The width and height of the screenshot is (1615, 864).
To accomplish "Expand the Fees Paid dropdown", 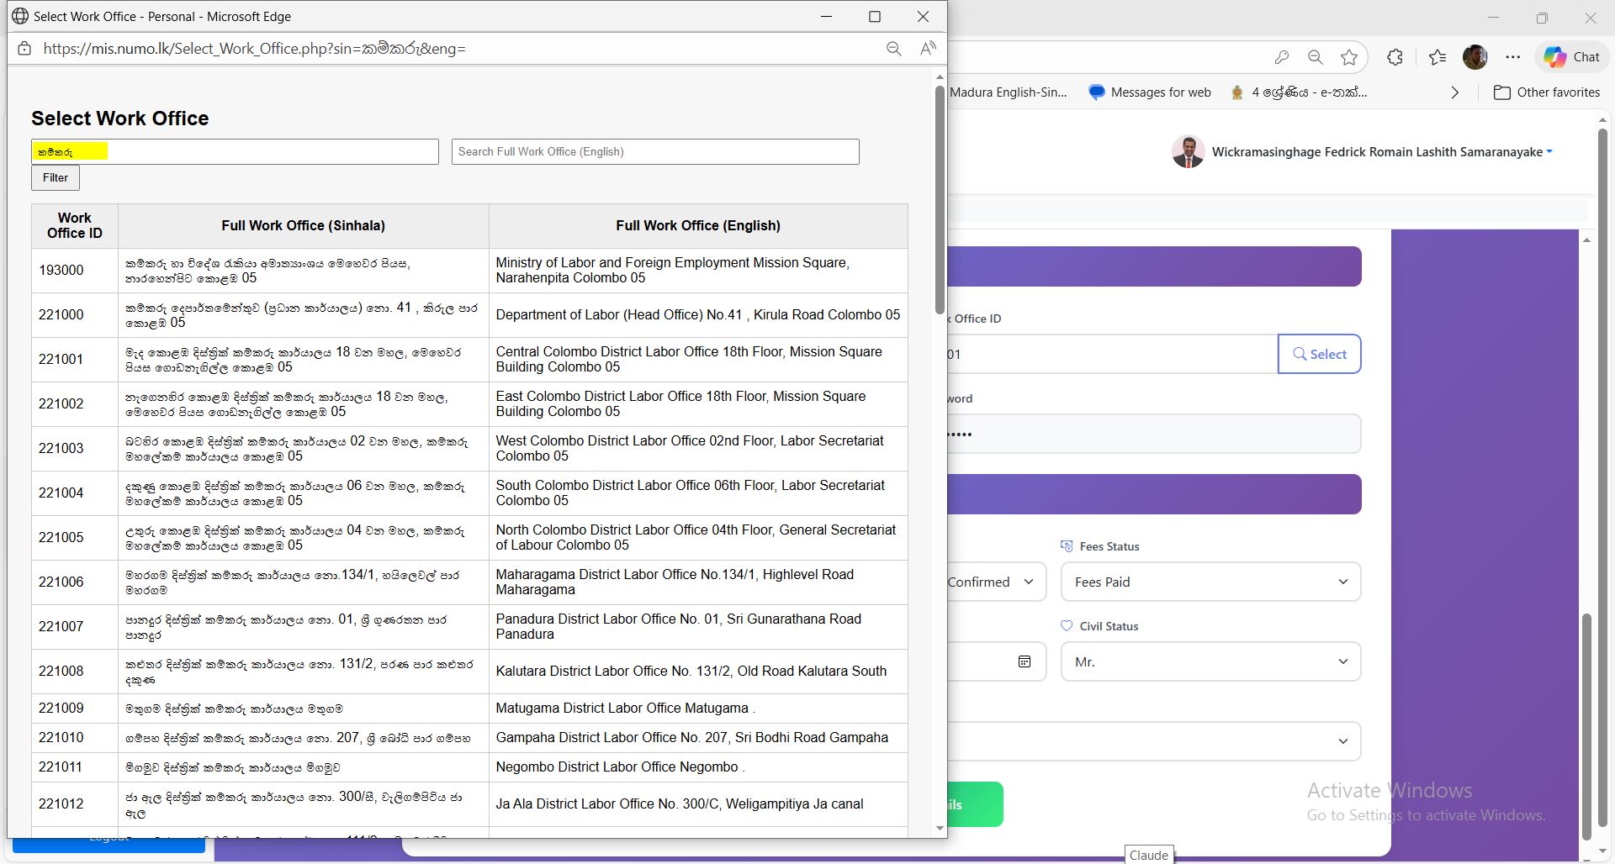I will pos(1210,582).
